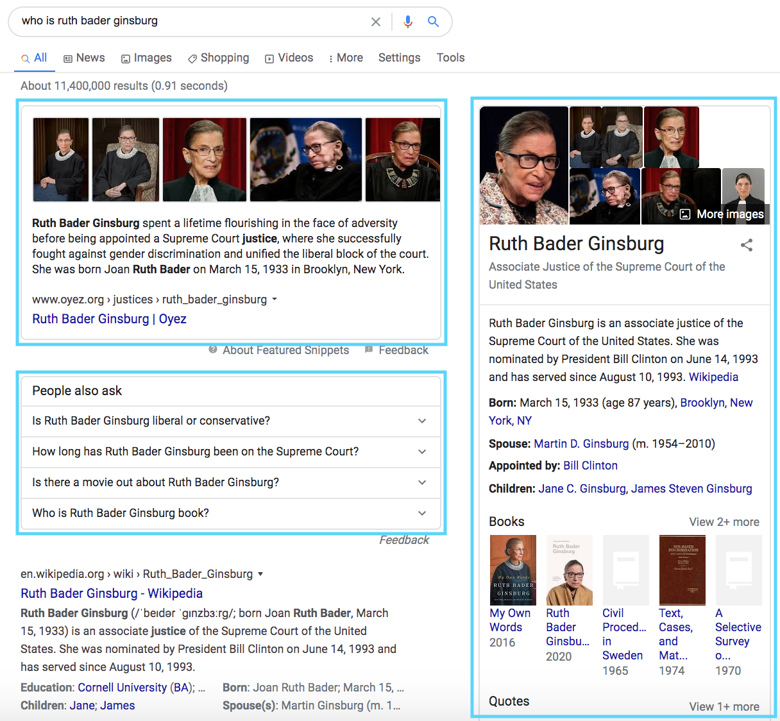This screenshot has width=780, height=721.
Task: Switch to the News tab
Action: (84, 58)
